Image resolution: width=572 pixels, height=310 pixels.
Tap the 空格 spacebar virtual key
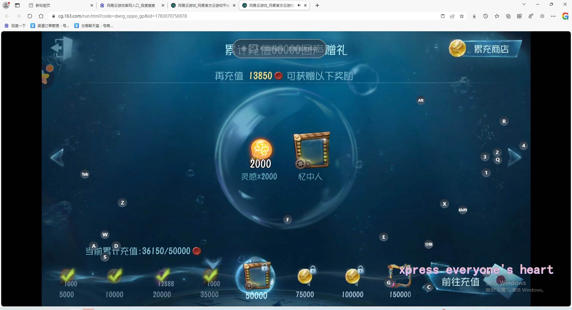click(429, 244)
